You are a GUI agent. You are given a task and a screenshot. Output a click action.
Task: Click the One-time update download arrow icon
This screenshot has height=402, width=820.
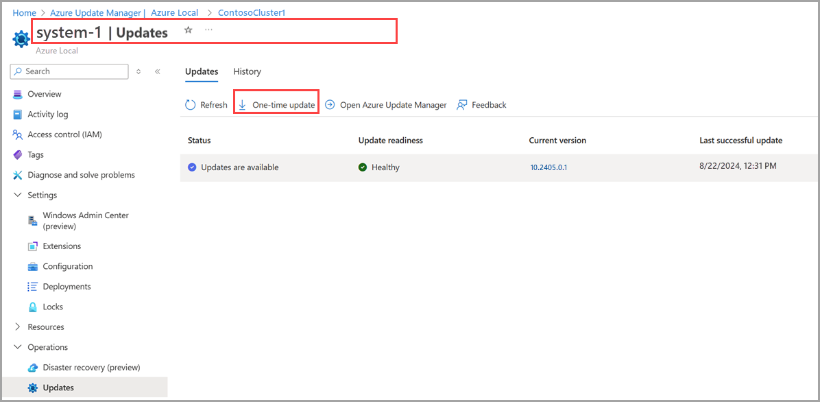click(x=242, y=105)
